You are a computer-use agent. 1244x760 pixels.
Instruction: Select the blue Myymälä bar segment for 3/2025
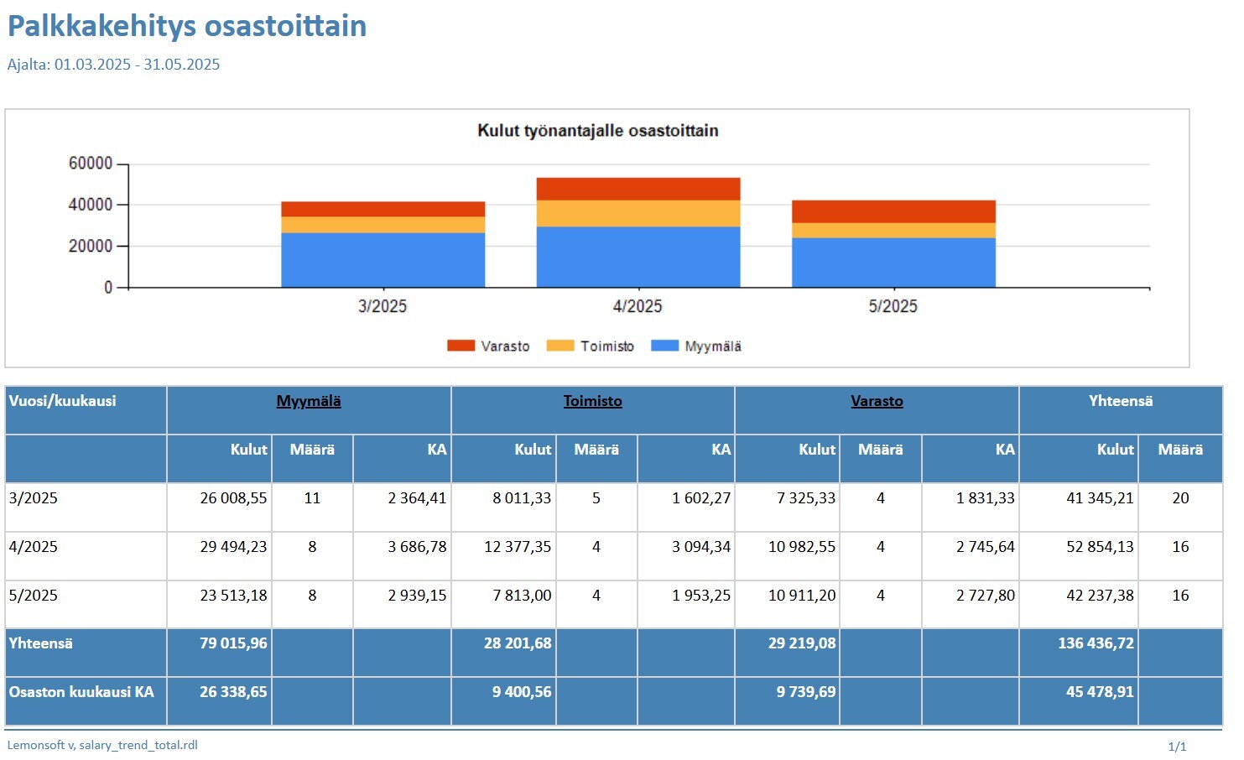[x=383, y=260]
